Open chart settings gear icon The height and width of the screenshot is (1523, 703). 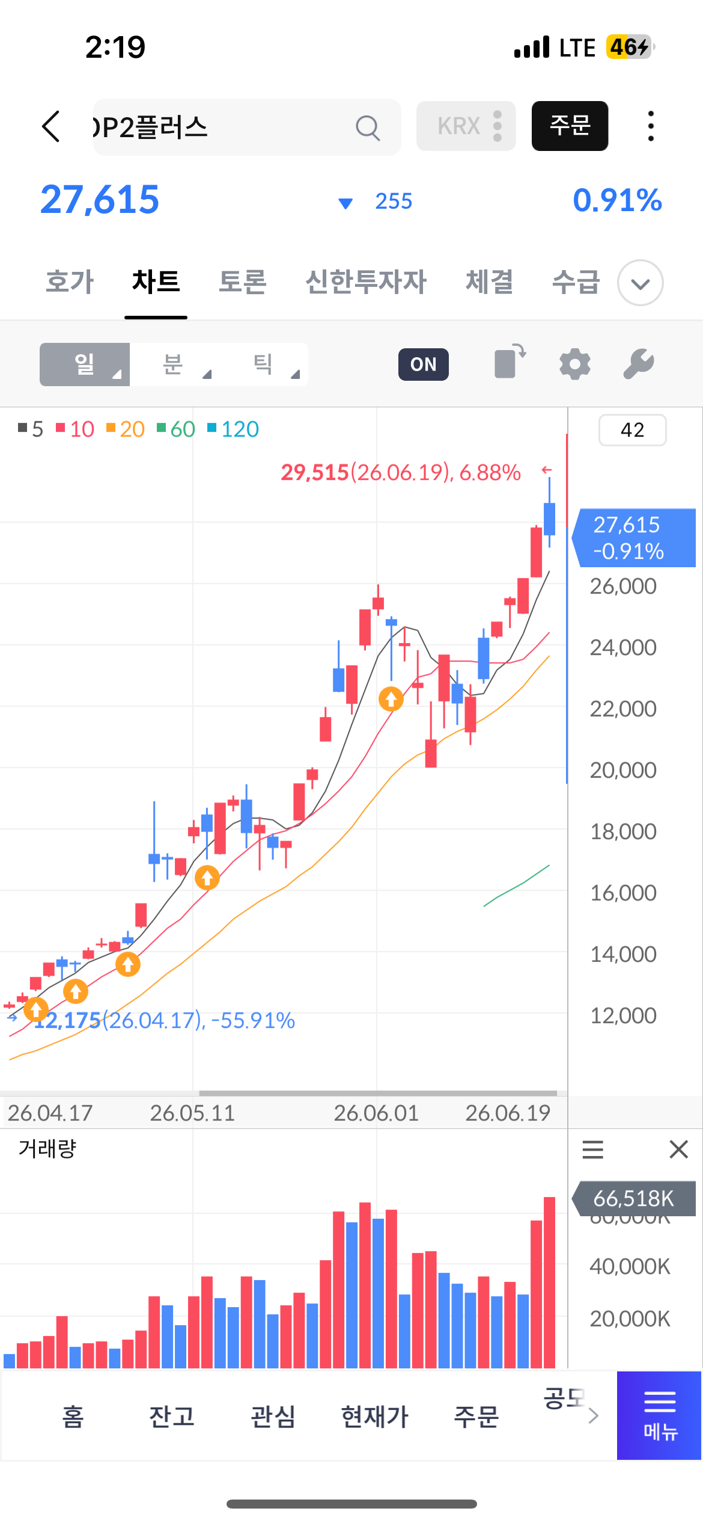tap(575, 364)
